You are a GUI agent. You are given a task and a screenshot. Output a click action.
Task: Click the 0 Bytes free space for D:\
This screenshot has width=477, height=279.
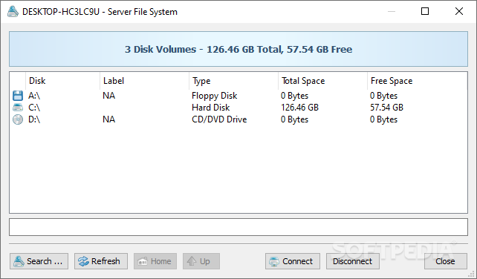[383, 119]
